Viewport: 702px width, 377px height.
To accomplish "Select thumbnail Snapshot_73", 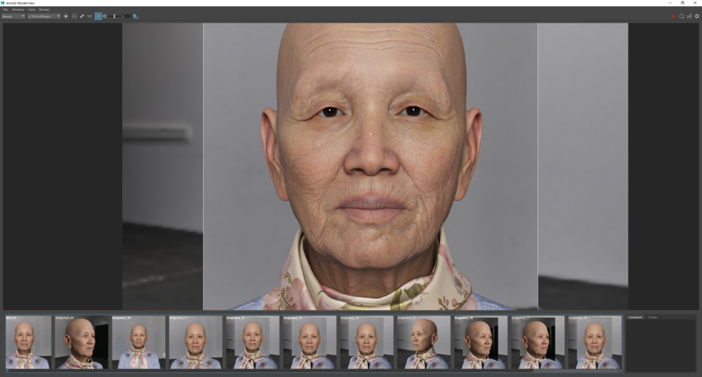I will [309, 342].
